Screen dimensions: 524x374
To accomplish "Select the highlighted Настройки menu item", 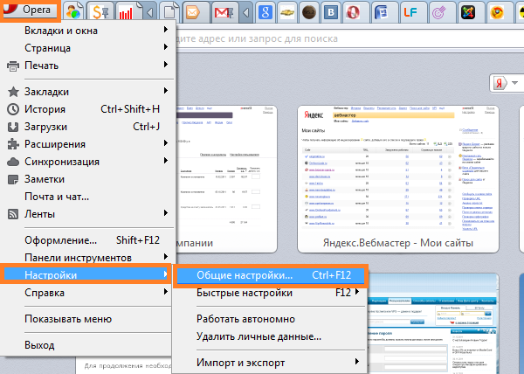I will tap(86, 274).
